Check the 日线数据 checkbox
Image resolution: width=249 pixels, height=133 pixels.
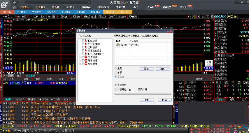point(83,41)
